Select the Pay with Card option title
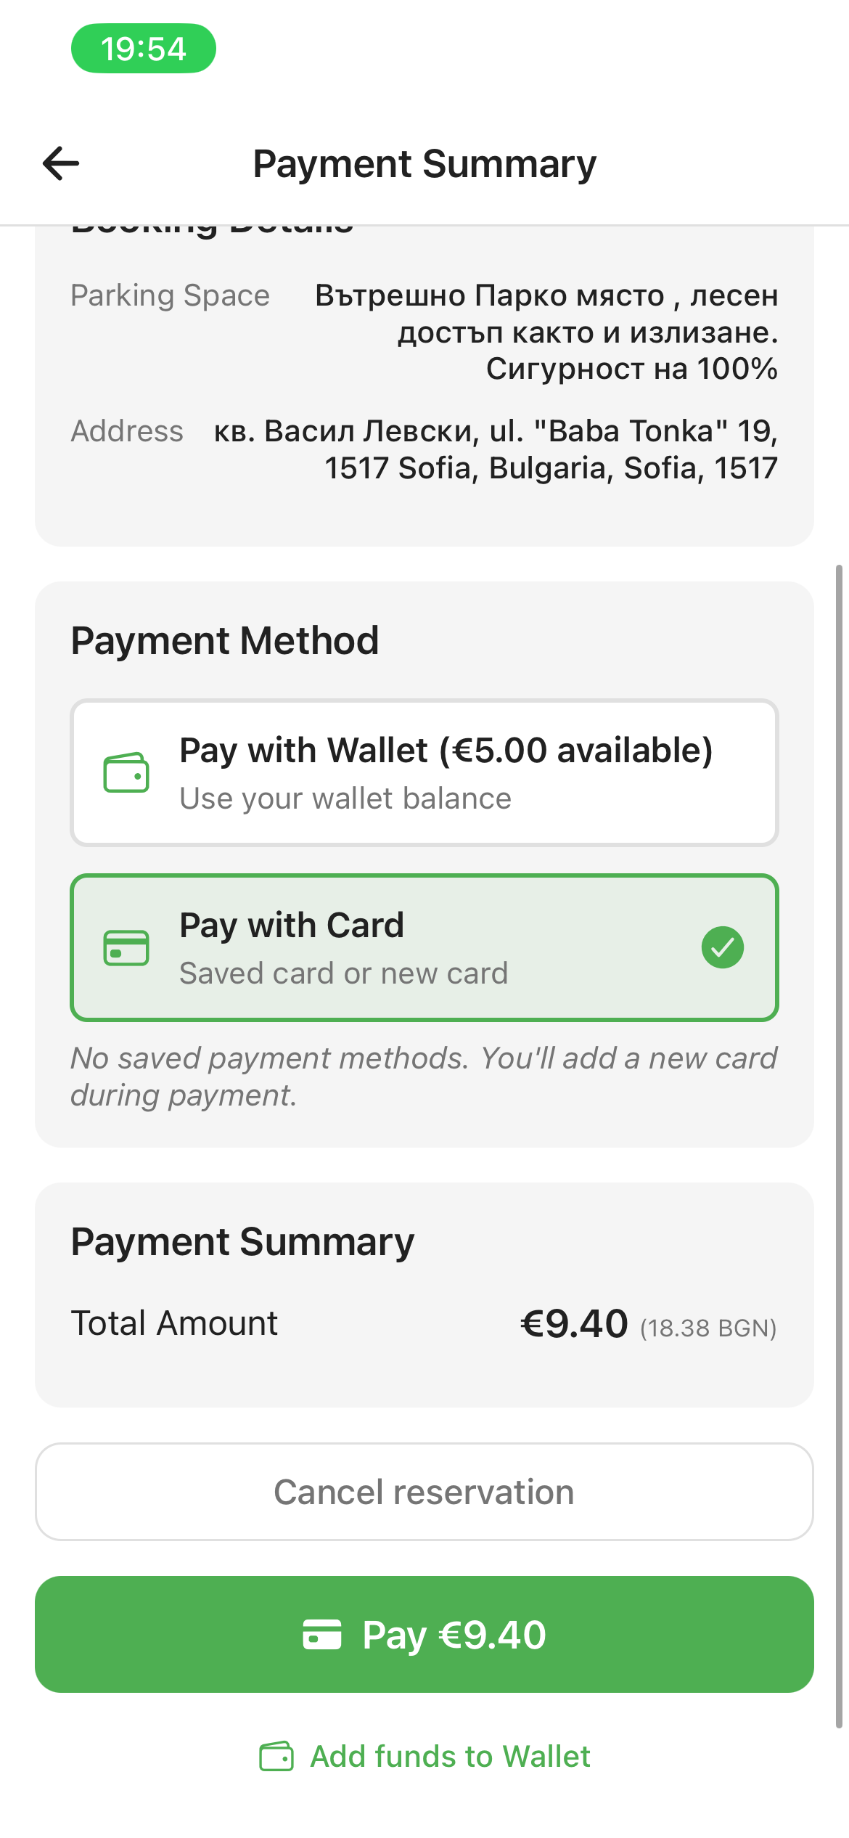The height and width of the screenshot is (1838, 849). click(292, 926)
